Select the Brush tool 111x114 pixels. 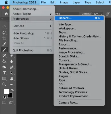(4, 50)
